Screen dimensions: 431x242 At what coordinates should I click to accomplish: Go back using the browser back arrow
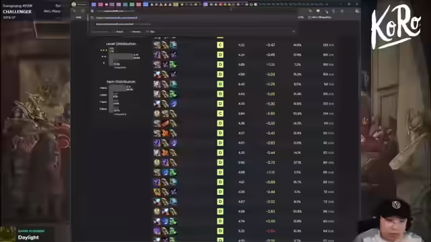[x=75, y=11]
